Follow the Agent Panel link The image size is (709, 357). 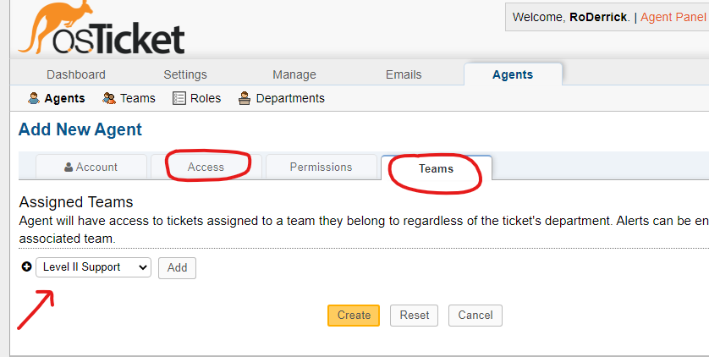coord(673,17)
